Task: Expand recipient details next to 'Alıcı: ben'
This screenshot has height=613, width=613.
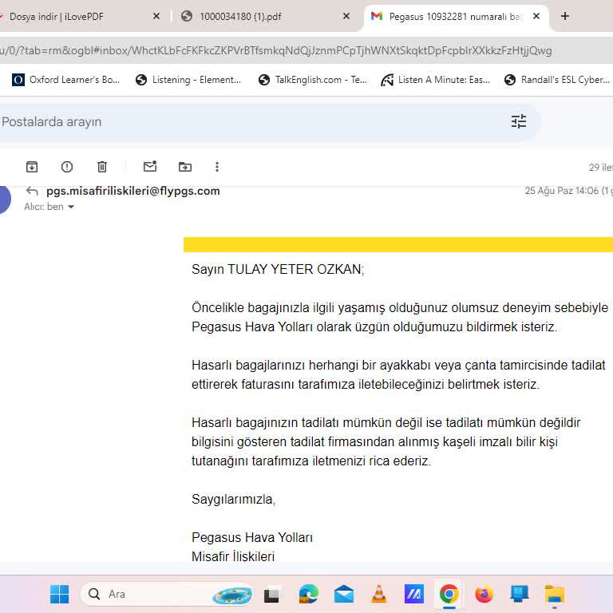Action: [x=71, y=207]
